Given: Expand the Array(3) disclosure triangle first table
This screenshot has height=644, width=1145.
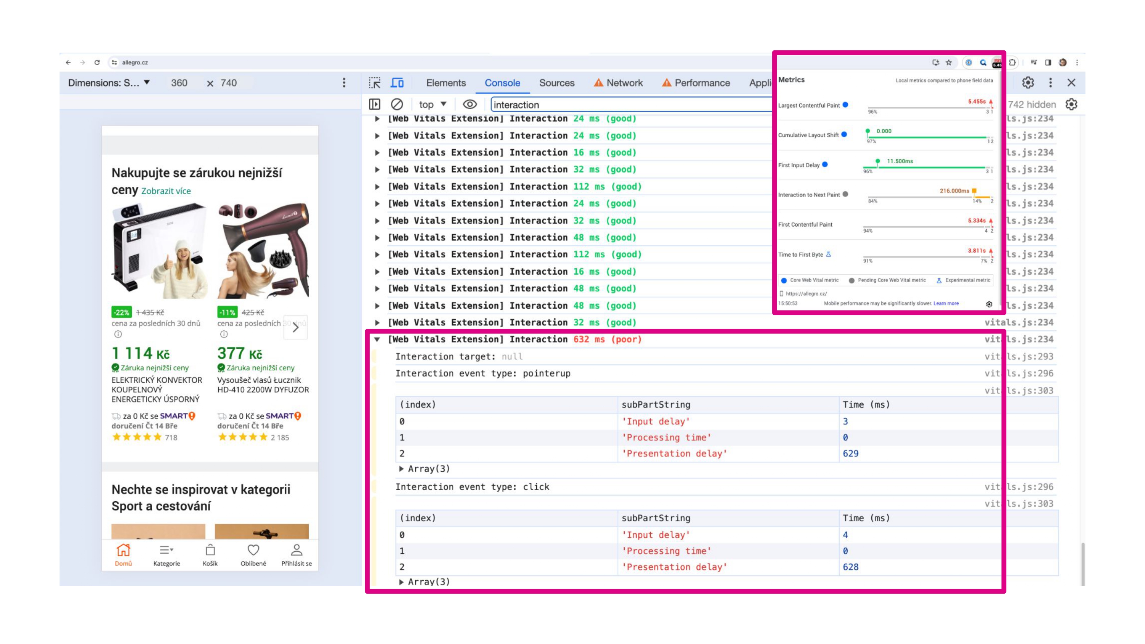Looking at the screenshot, I should 402,469.
